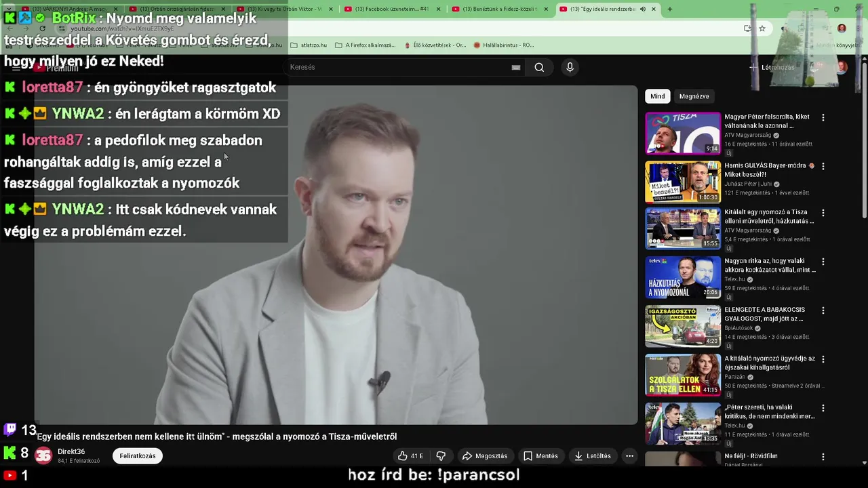Start voice search with the microphone icon

coord(570,67)
